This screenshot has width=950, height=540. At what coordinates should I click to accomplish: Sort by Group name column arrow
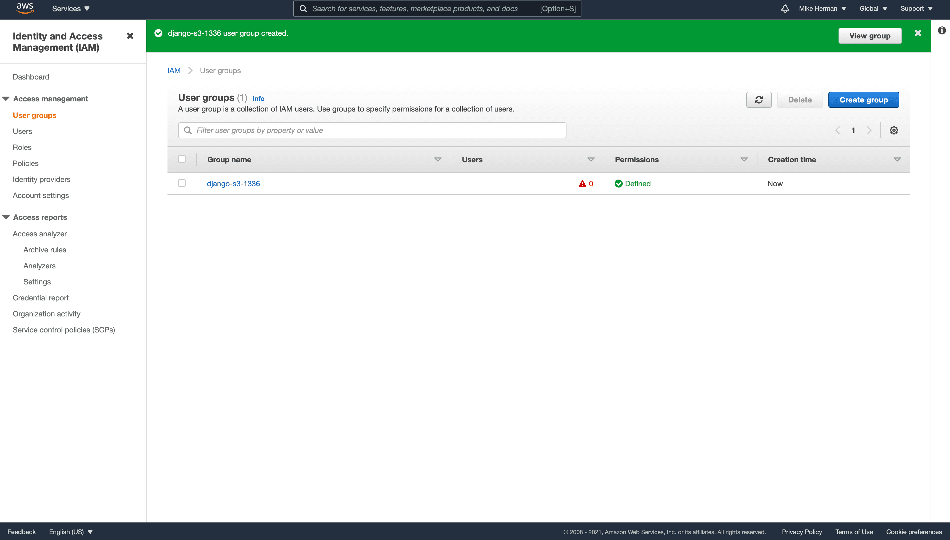(x=438, y=160)
